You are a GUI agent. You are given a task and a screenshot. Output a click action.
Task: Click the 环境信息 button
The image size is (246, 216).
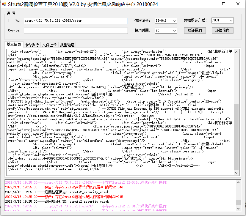point(223,30)
